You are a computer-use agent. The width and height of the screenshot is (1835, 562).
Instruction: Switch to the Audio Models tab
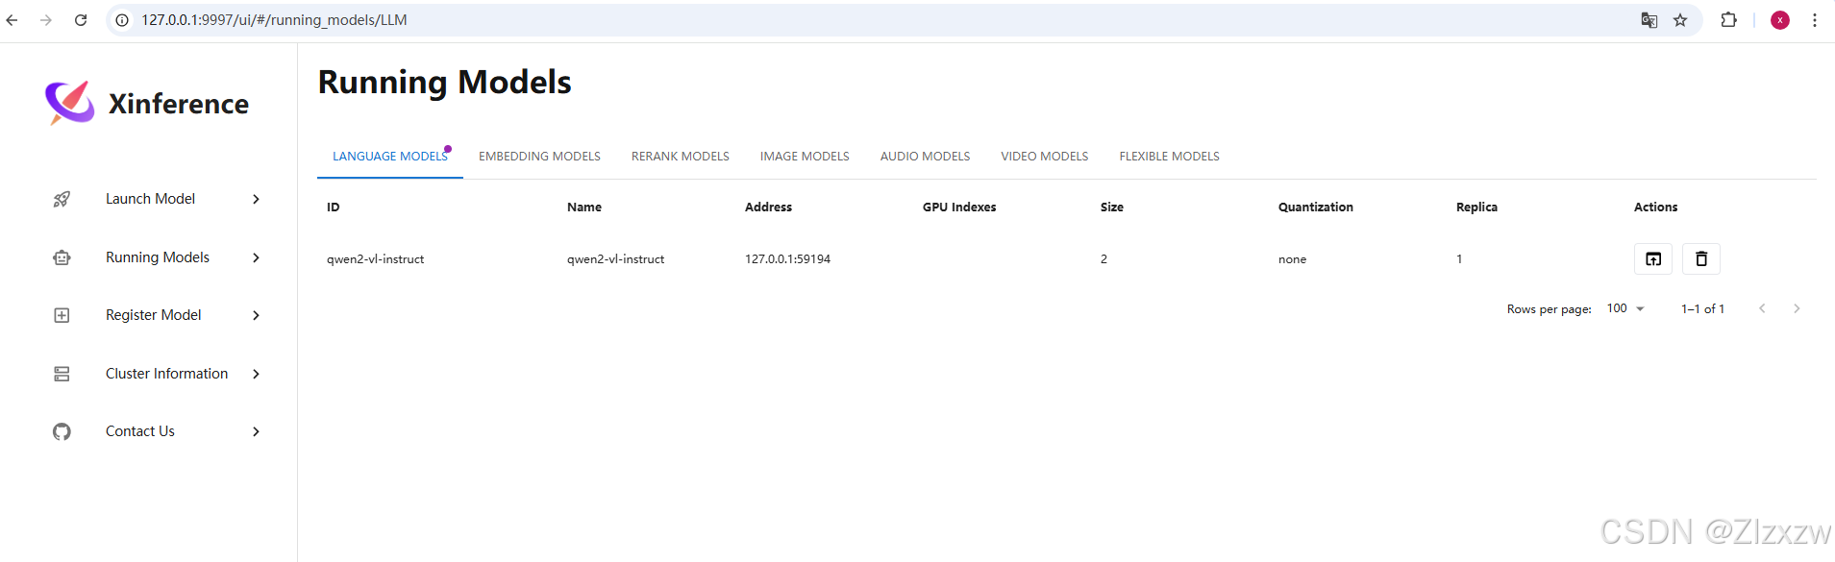click(x=925, y=157)
